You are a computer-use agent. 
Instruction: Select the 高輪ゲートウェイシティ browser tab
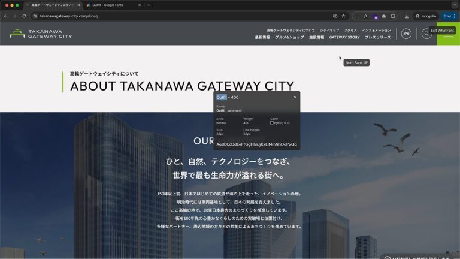coord(53,5)
